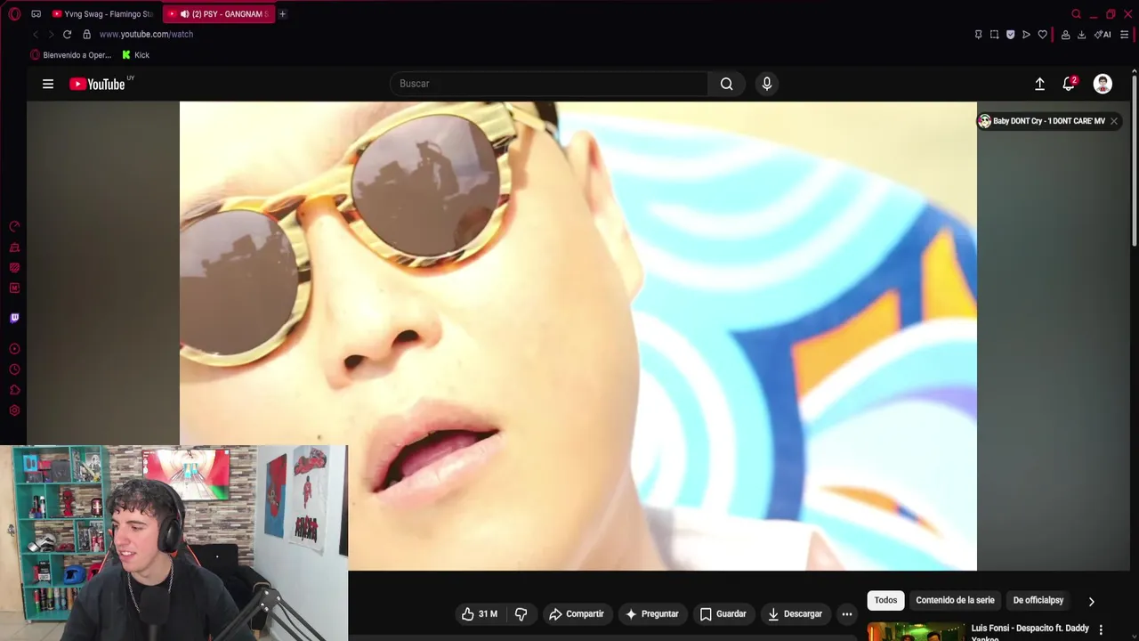Open the tab islands workspace icon
Screen dimensions: 1139x641
pyautogui.click(x=36, y=14)
